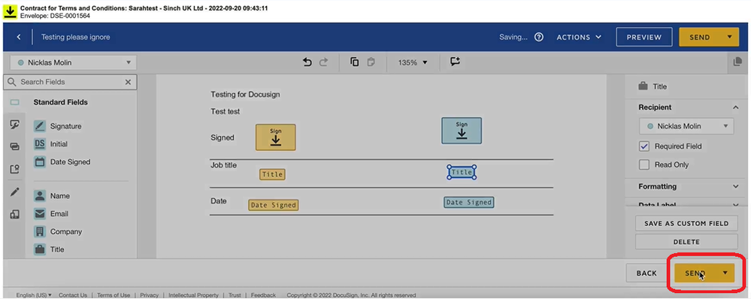Delete the selected field

click(686, 242)
